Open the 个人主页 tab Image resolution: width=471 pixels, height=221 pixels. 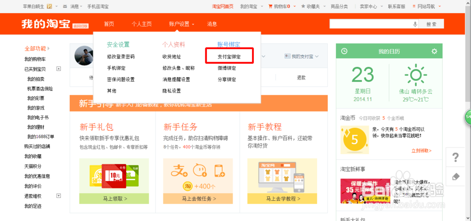141,24
